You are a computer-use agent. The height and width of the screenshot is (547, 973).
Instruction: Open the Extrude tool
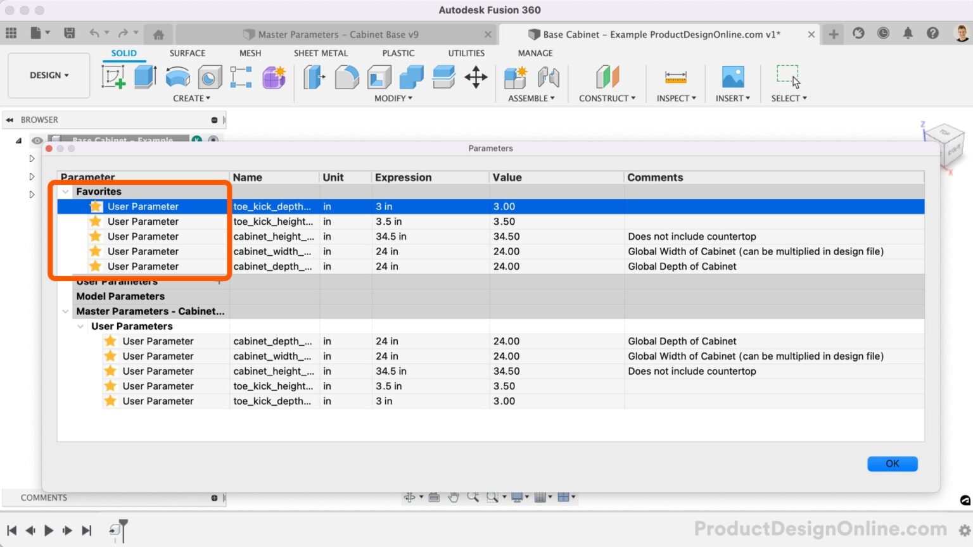click(x=145, y=77)
